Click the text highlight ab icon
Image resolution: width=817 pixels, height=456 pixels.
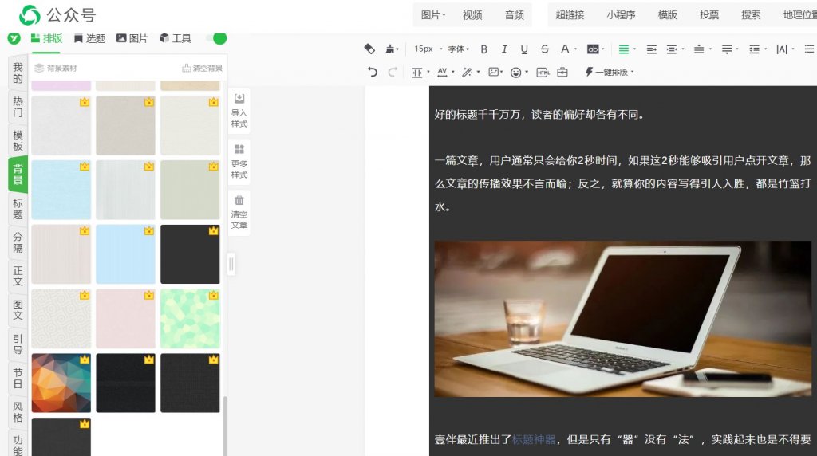[x=593, y=49]
